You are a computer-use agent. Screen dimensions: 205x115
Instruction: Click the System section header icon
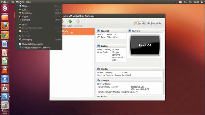click(98, 46)
